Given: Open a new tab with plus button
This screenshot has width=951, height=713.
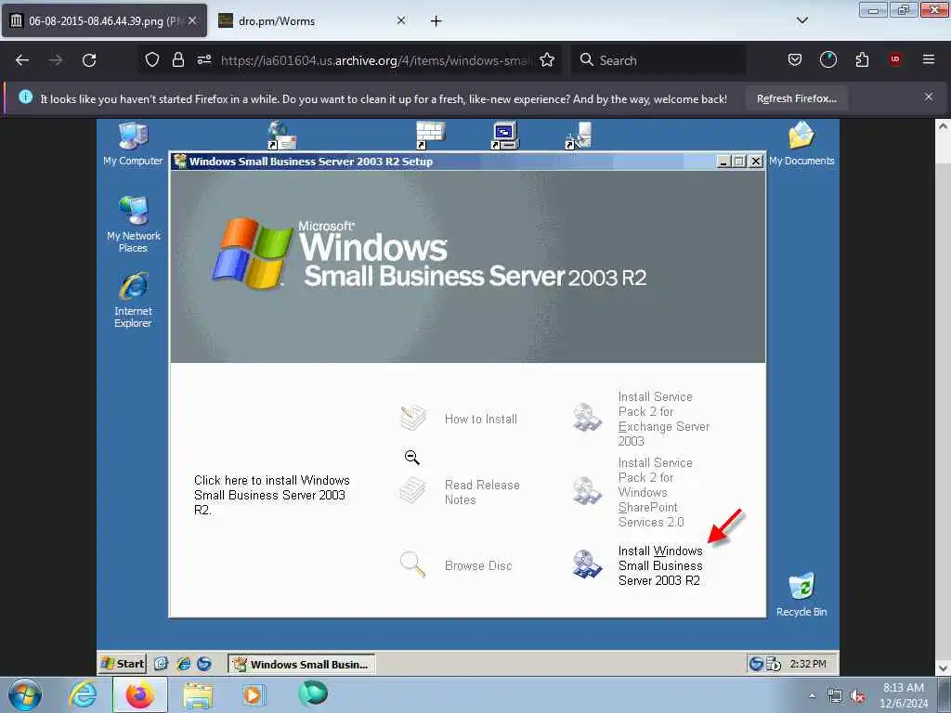Looking at the screenshot, I should click(436, 21).
